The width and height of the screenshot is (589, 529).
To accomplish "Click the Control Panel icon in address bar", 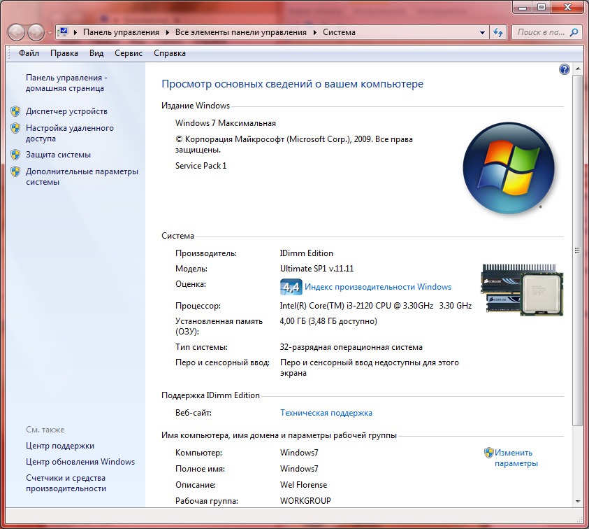I will pyautogui.click(x=64, y=32).
